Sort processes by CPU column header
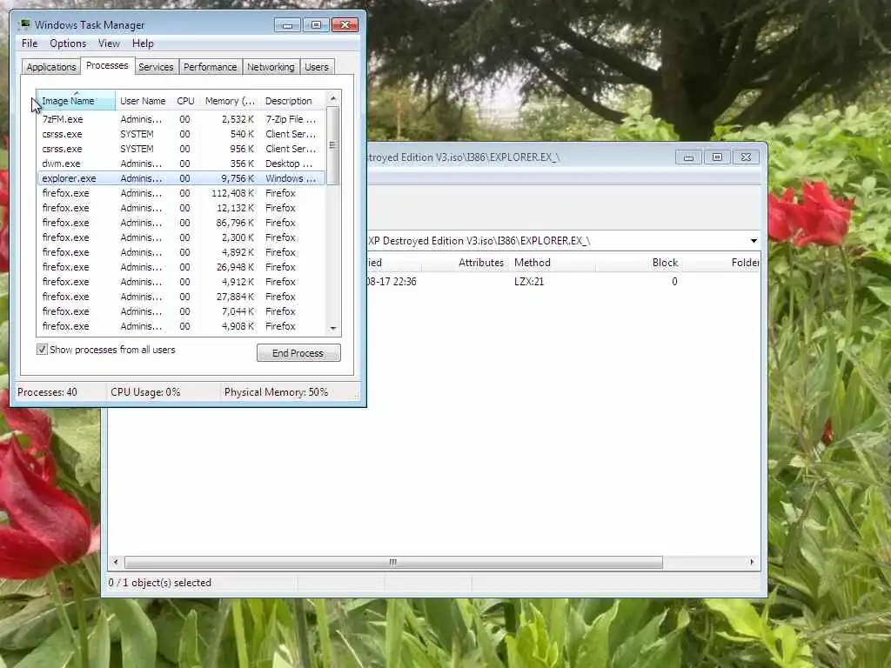 point(186,101)
